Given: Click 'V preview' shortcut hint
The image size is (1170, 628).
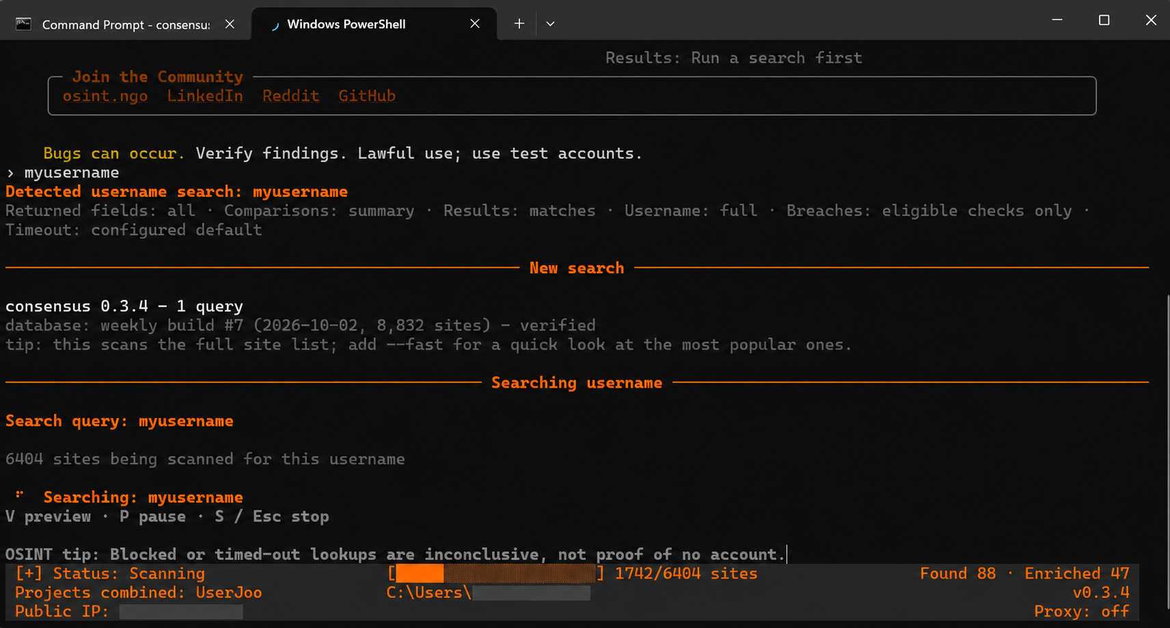Looking at the screenshot, I should [x=48, y=517].
